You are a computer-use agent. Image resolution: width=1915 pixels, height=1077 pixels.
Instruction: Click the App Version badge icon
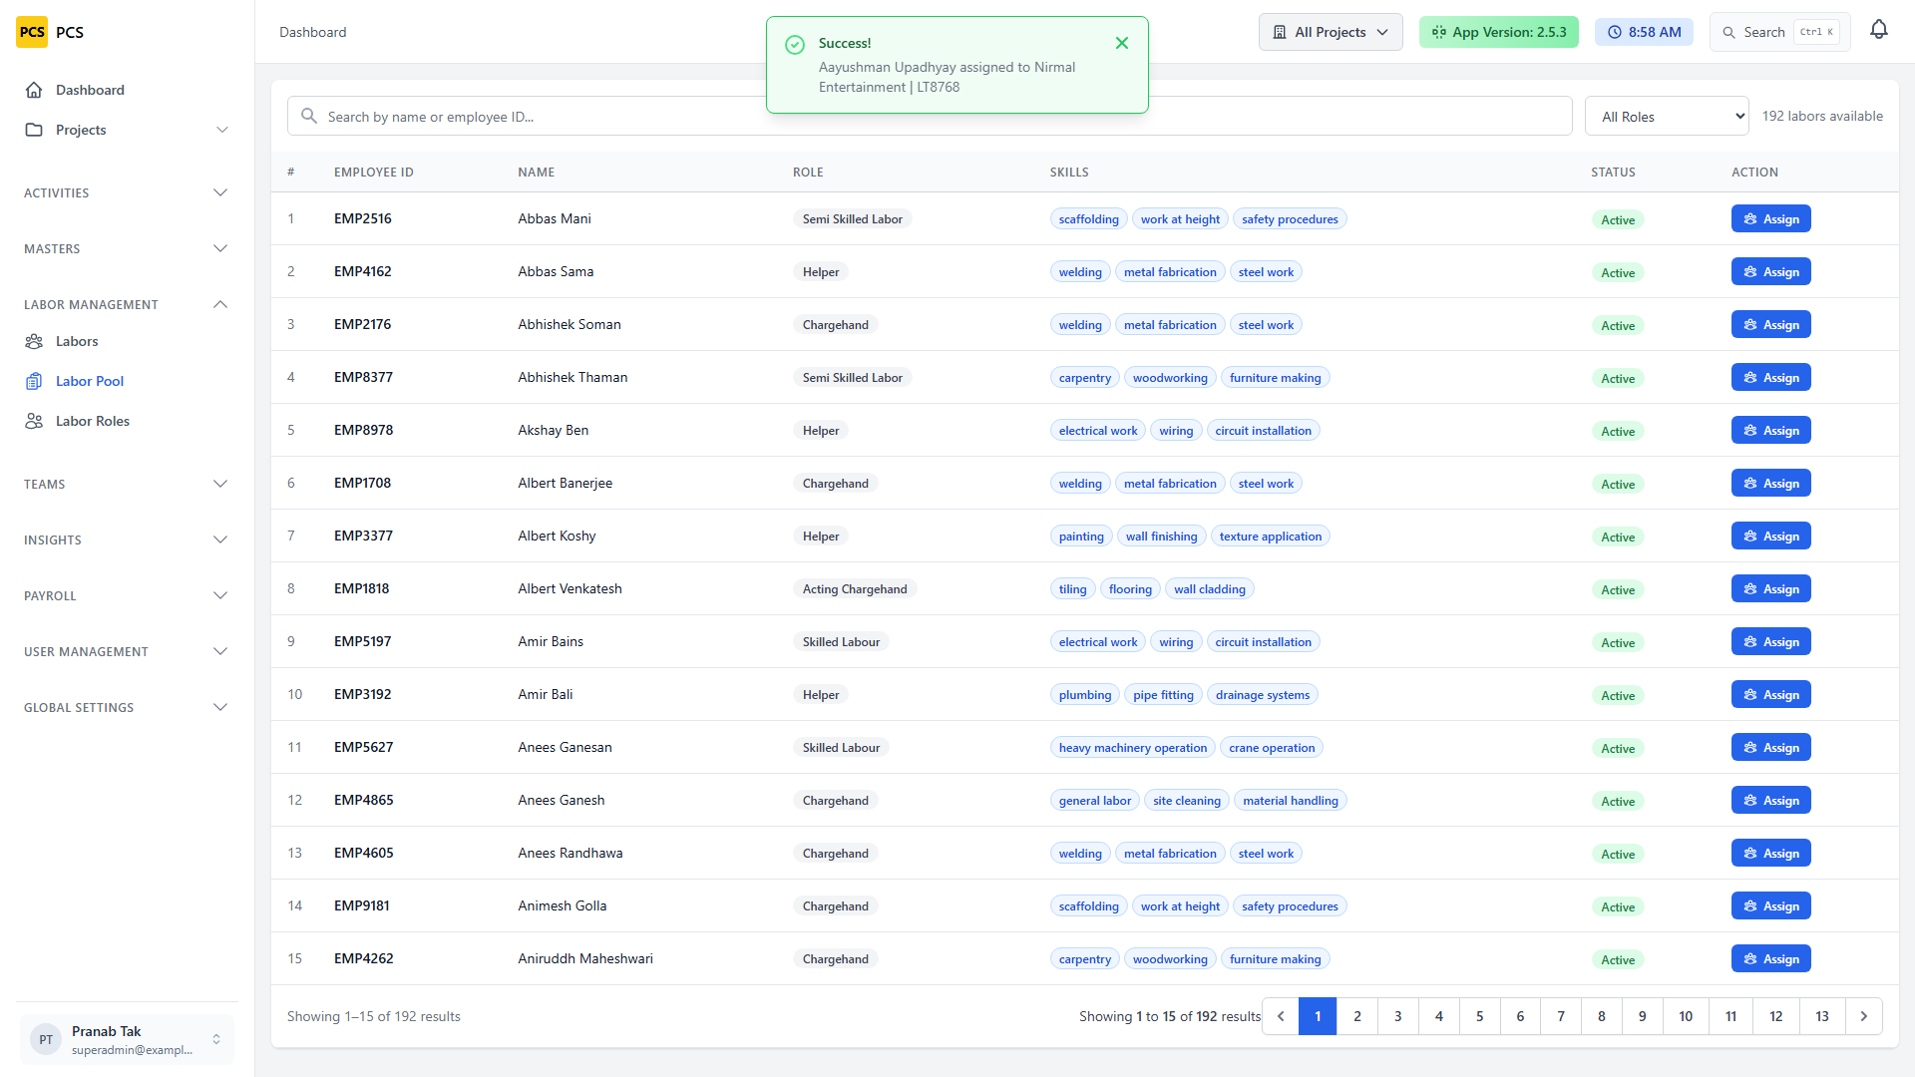tap(1439, 32)
